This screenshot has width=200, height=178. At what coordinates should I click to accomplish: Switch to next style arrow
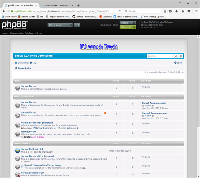coord(78,25)
